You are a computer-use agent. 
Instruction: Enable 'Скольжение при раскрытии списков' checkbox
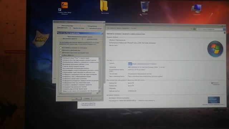[61, 87]
